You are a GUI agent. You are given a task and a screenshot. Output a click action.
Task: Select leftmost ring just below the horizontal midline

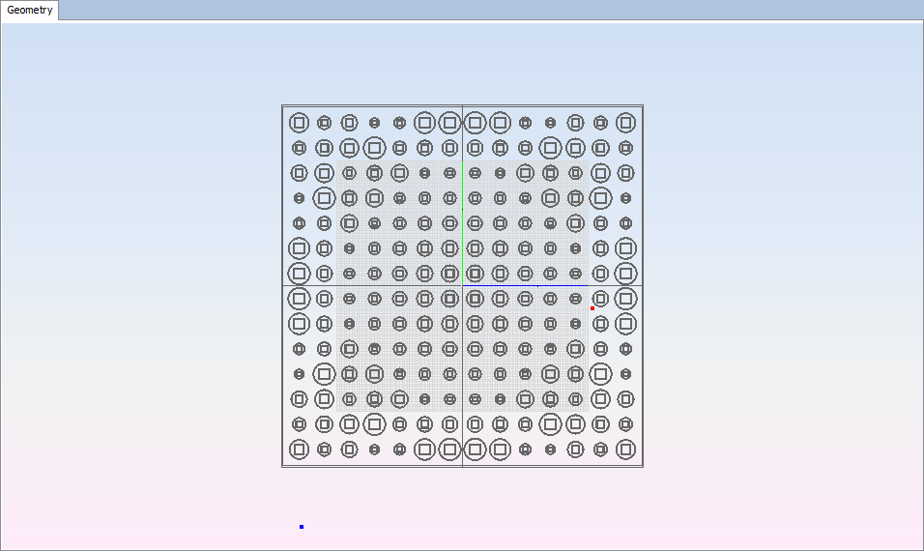(x=299, y=299)
